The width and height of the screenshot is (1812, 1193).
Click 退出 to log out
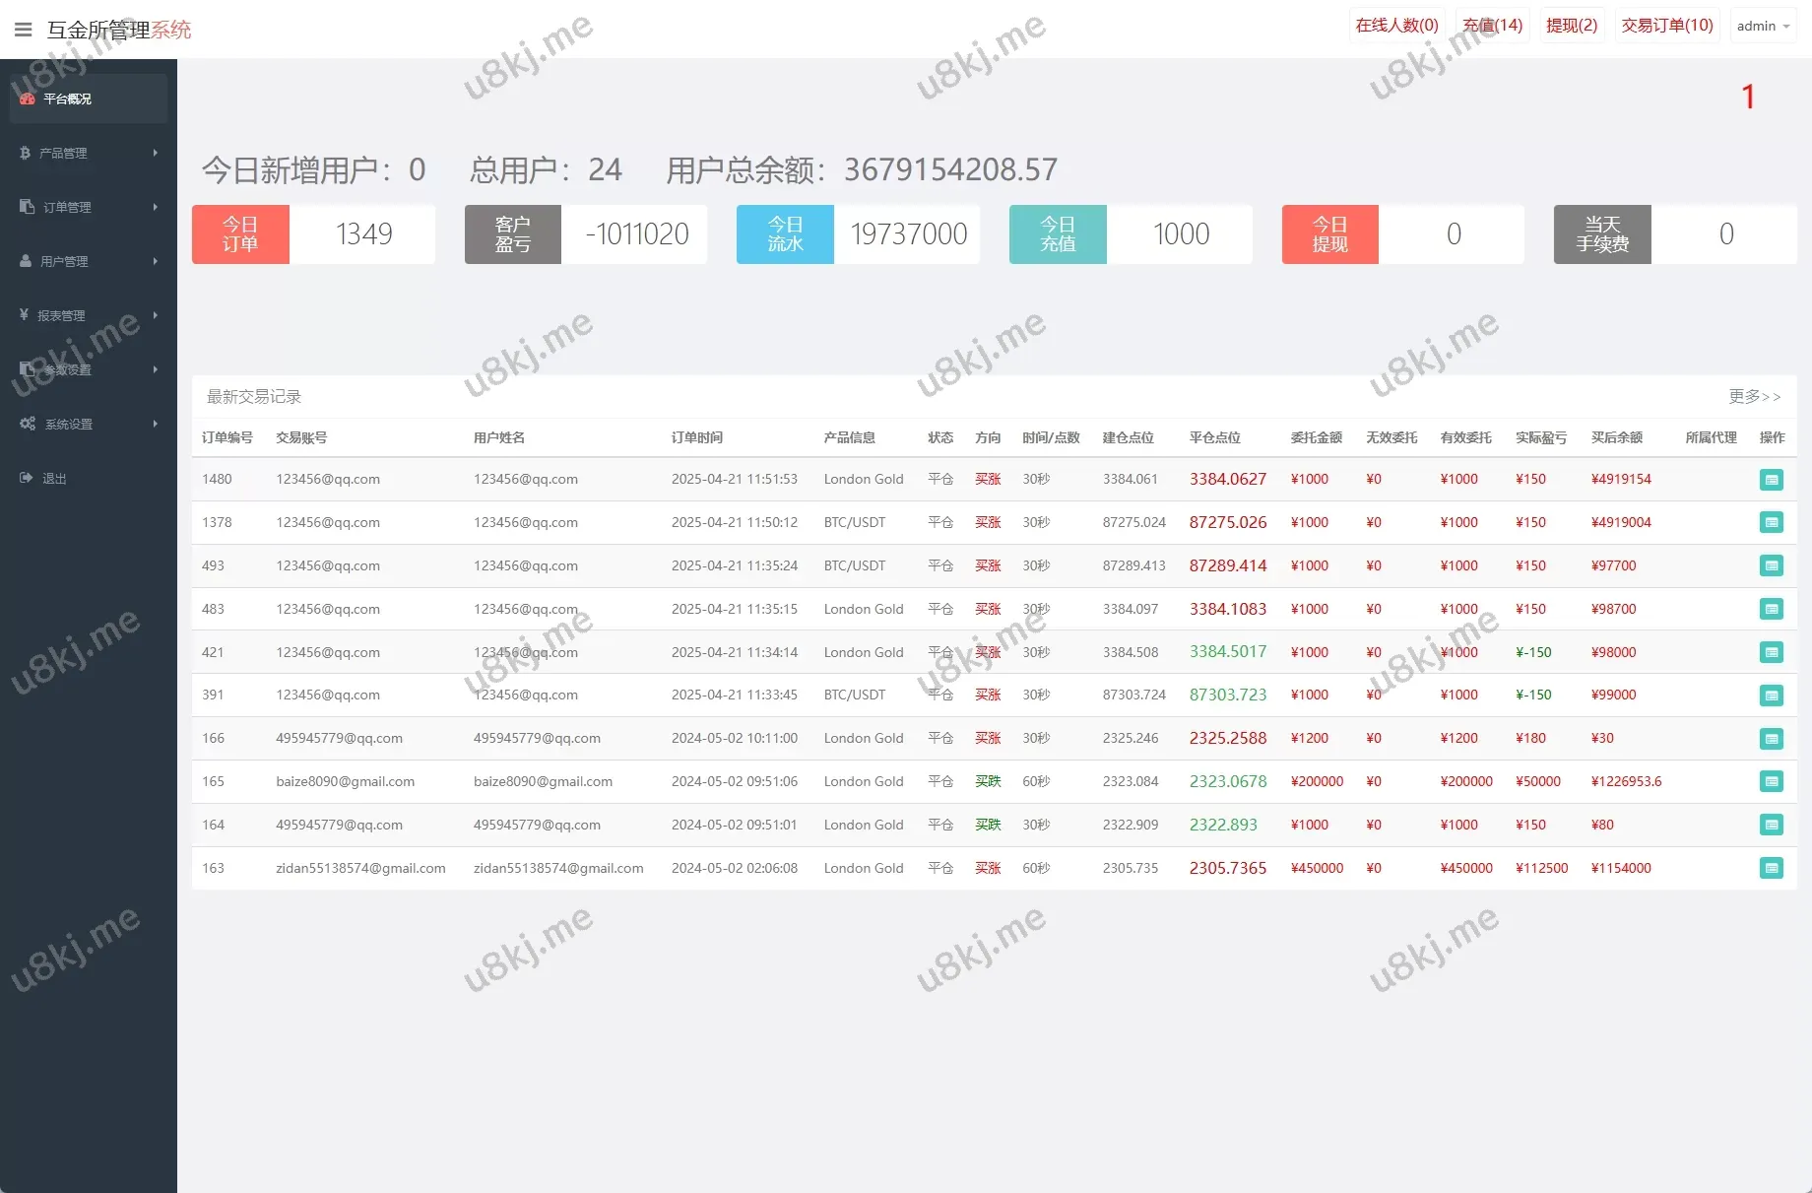(x=54, y=479)
